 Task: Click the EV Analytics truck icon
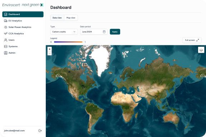click(x=6, y=21)
